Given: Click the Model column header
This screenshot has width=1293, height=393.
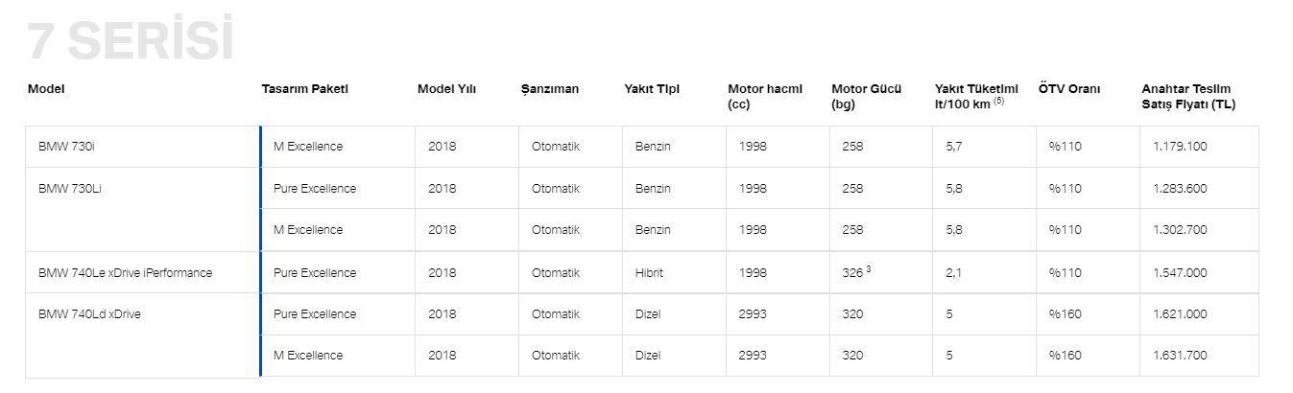Looking at the screenshot, I should click(x=46, y=89).
